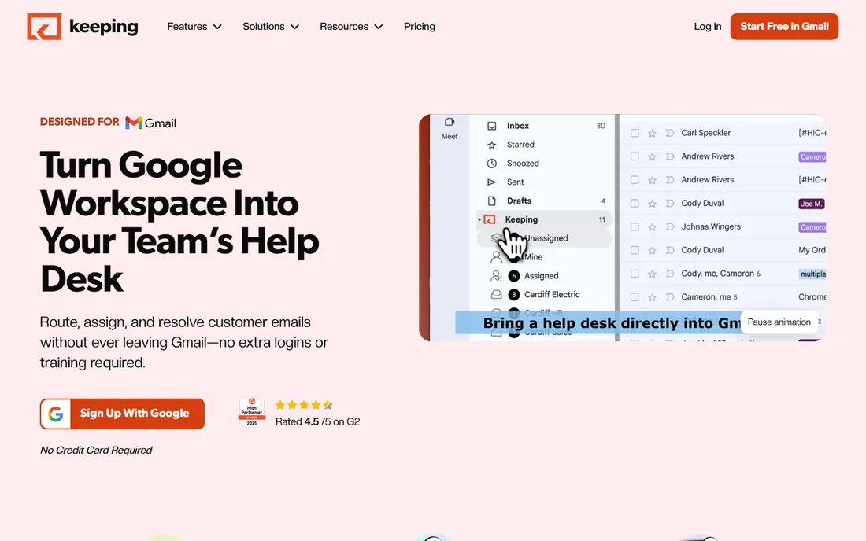Click the Joe M. assignee tag
This screenshot has width=866, height=541.
click(812, 204)
